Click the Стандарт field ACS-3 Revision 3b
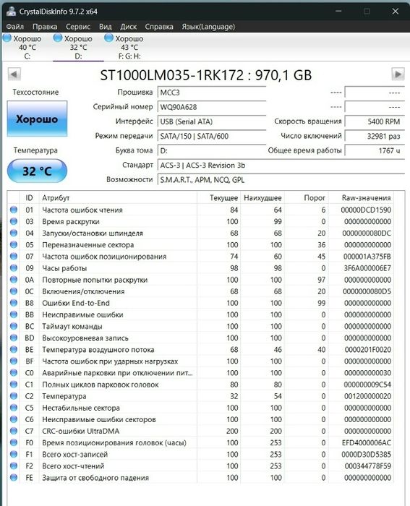 pos(281,166)
